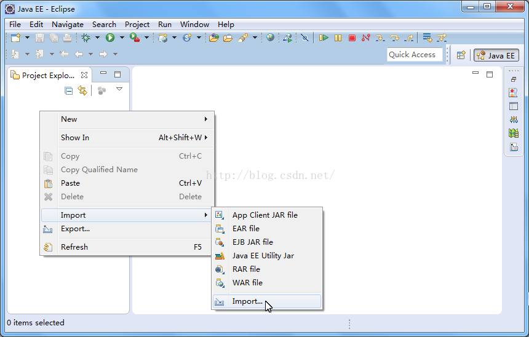Click the Step Over arrow icon
This screenshot has width=529, height=337.
pyautogui.click(x=394, y=38)
